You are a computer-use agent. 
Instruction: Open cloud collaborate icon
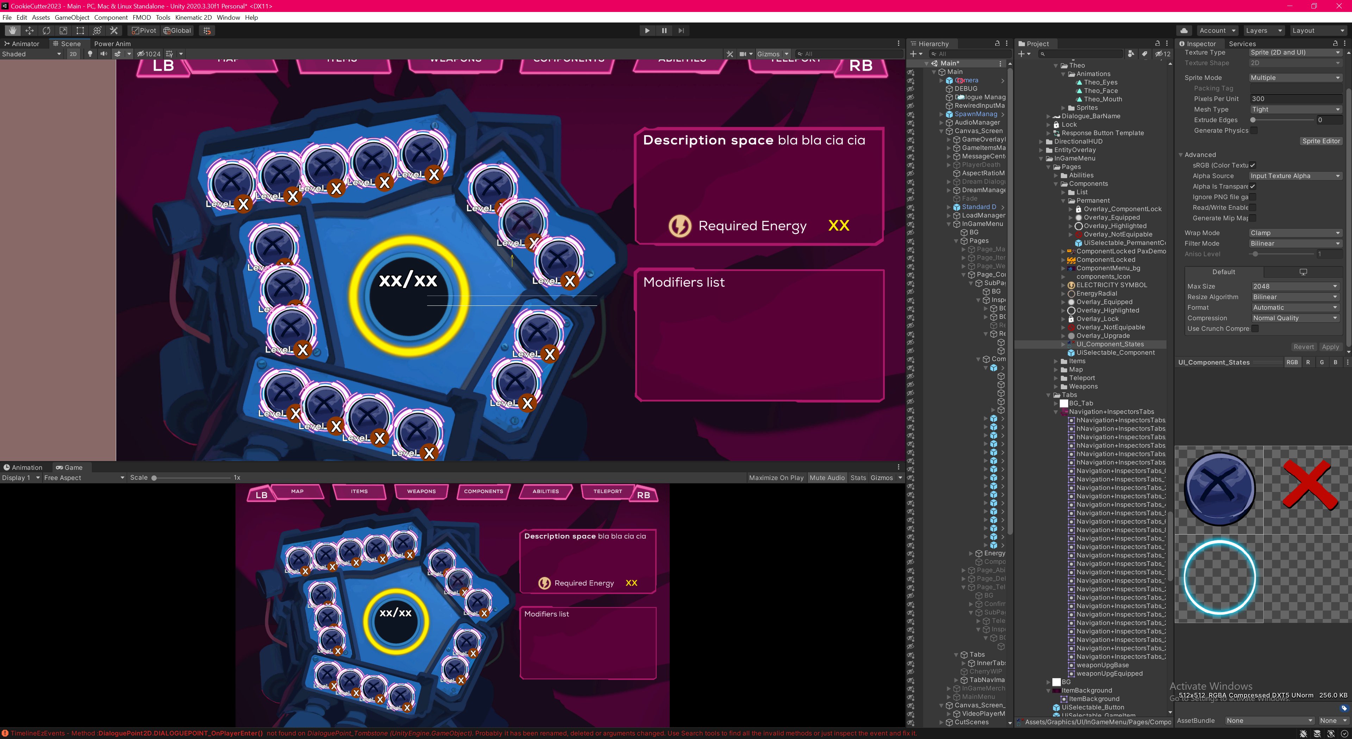pos(1183,30)
